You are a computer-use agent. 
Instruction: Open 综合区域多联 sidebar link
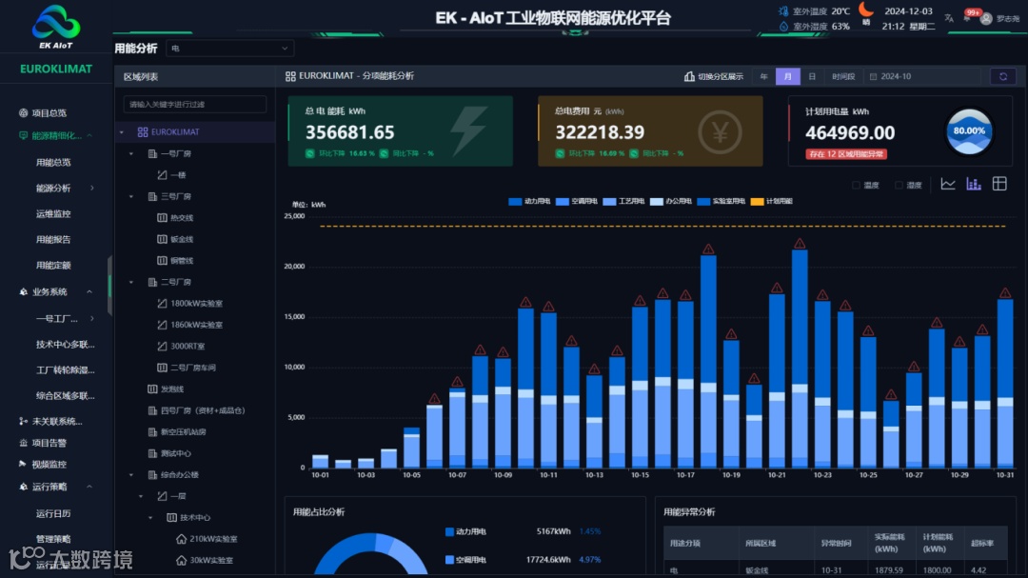pos(65,395)
